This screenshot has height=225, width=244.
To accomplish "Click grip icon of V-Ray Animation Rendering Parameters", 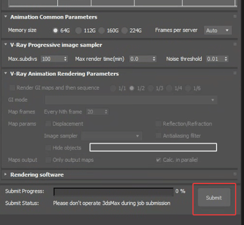I will [235, 73].
